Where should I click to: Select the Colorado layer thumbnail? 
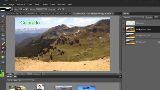(130, 23)
